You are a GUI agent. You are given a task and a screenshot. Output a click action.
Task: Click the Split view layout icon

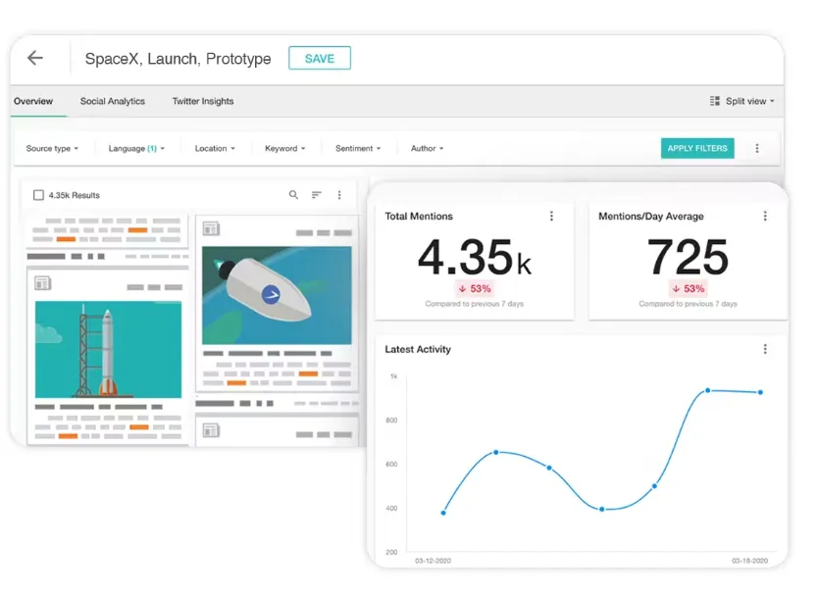pyautogui.click(x=714, y=101)
